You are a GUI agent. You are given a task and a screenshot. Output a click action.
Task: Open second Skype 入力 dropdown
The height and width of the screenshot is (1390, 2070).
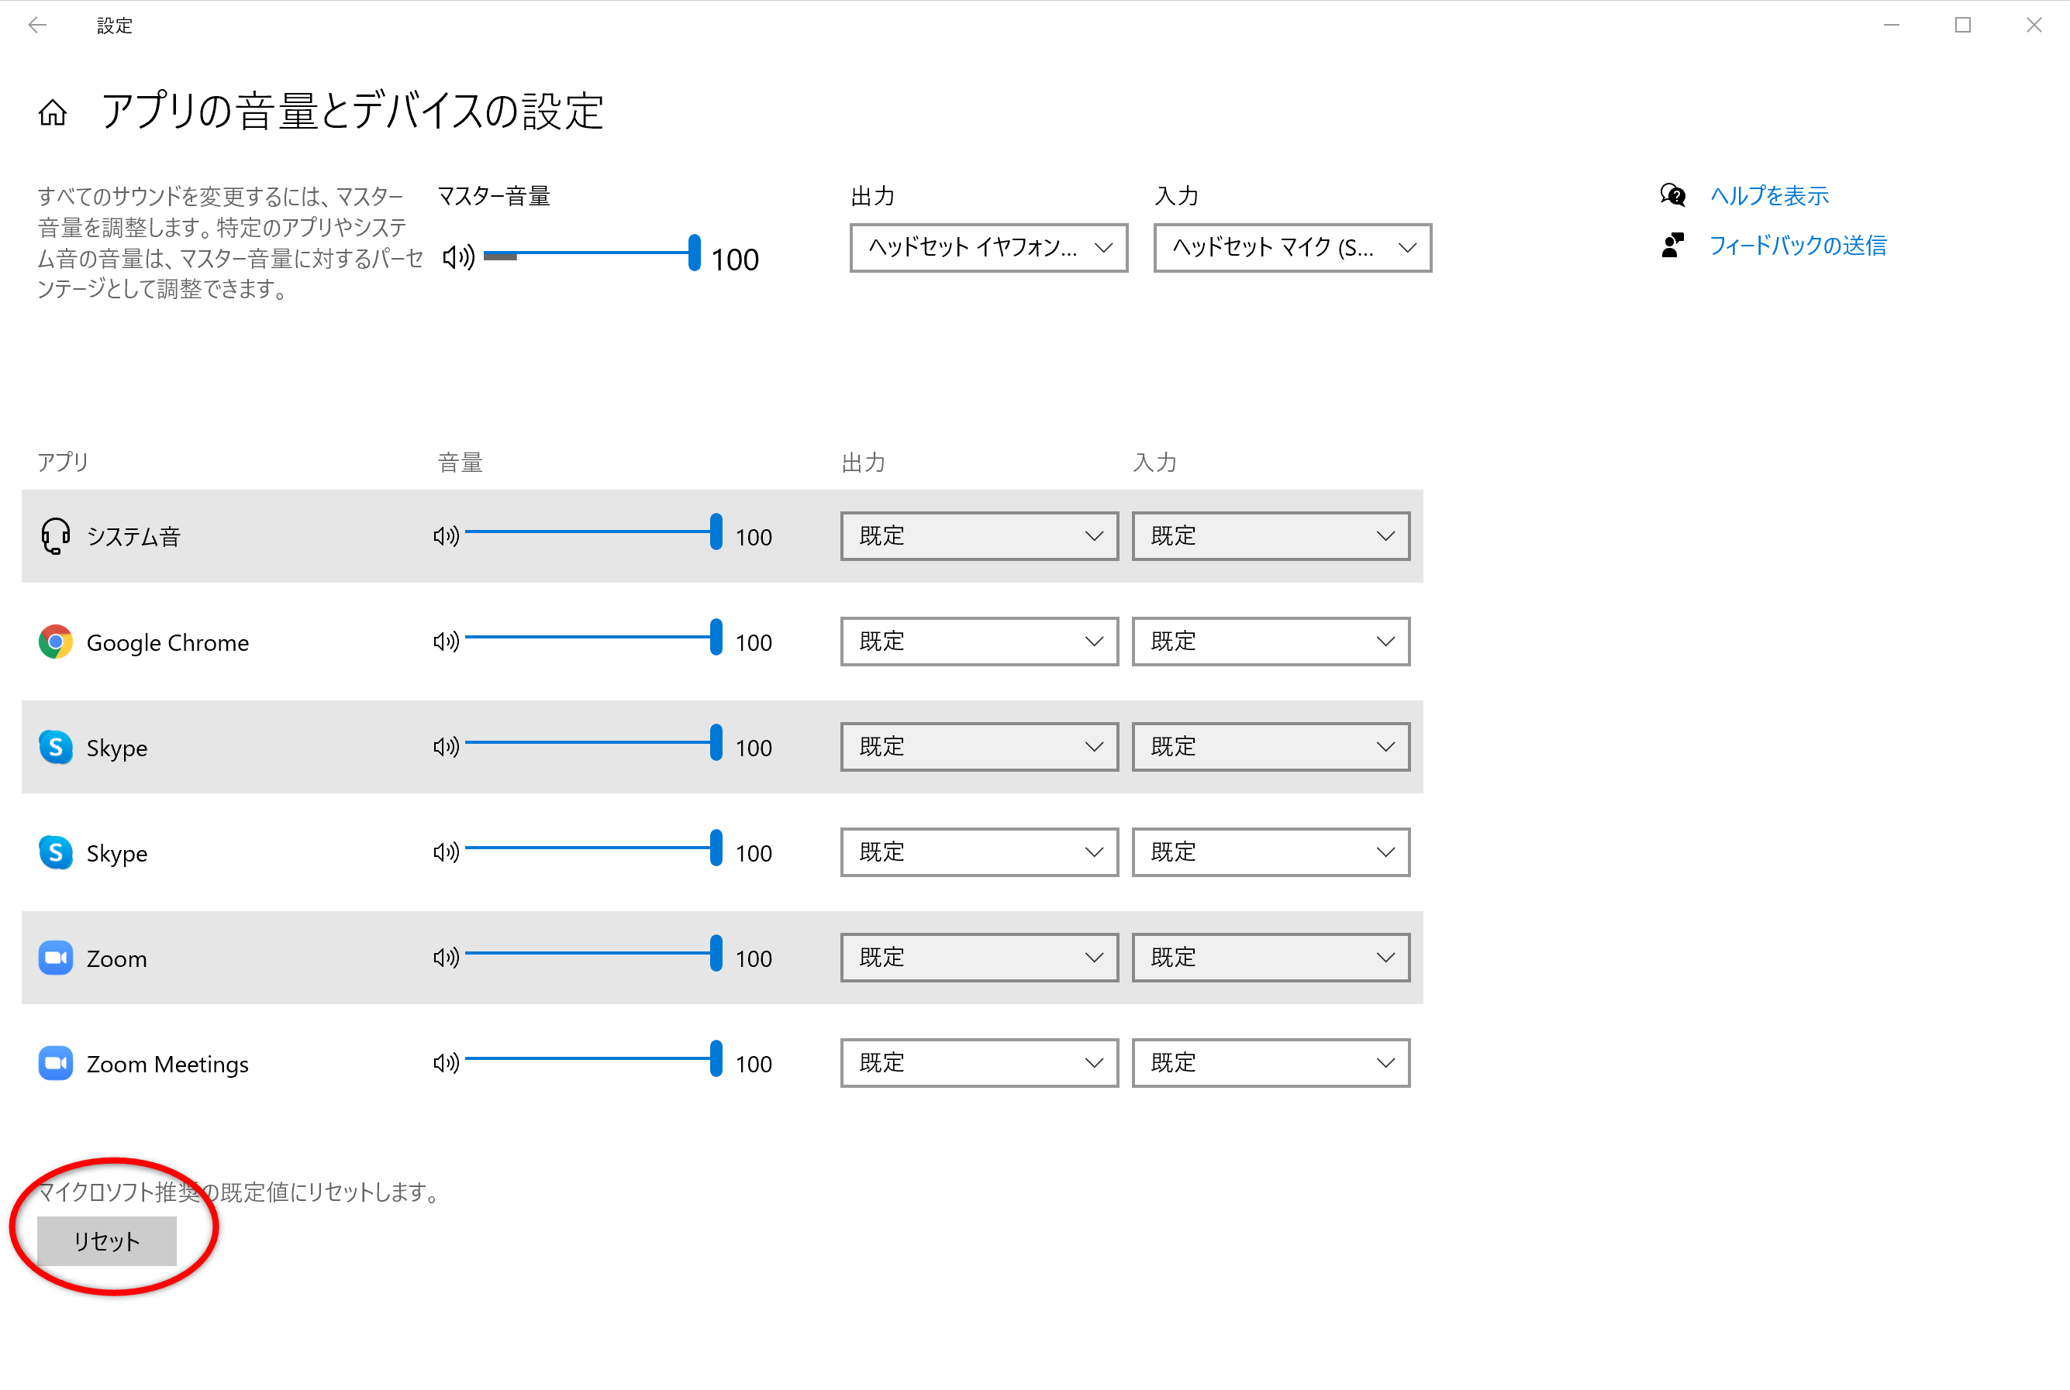tap(1270, 852)
